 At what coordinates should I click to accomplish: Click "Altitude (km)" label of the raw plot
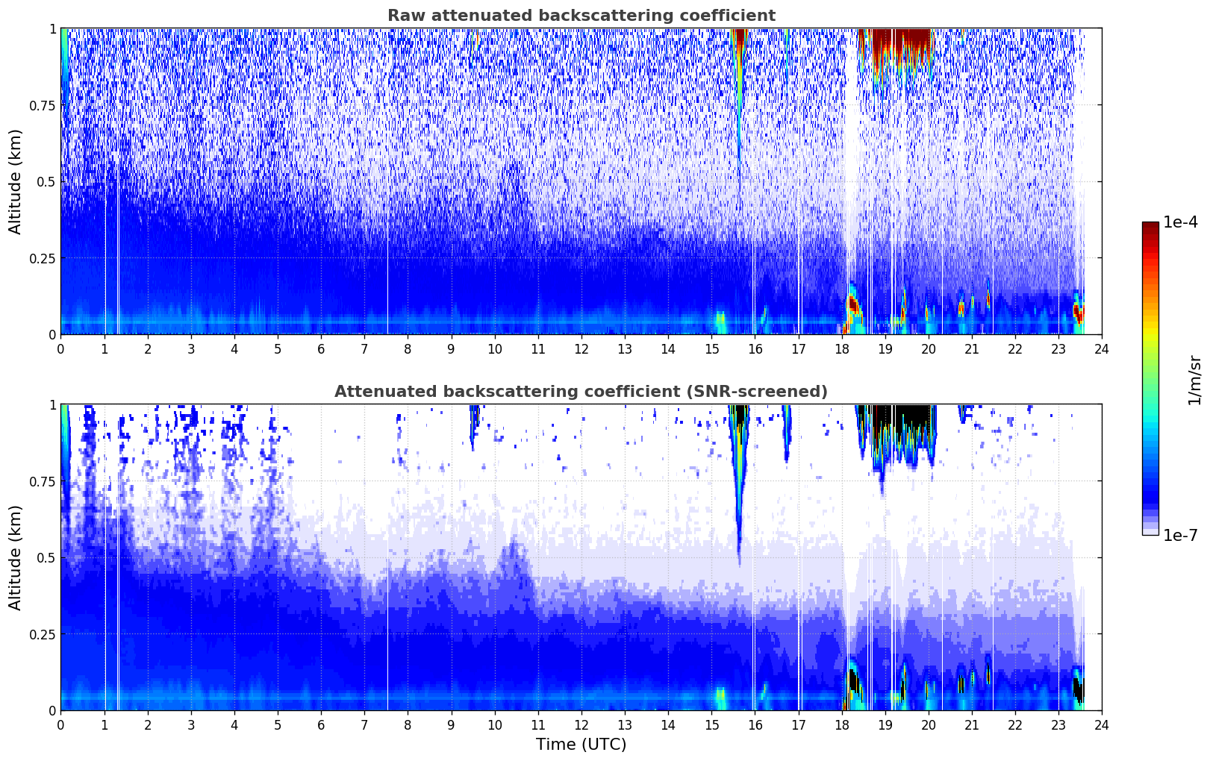16,181
